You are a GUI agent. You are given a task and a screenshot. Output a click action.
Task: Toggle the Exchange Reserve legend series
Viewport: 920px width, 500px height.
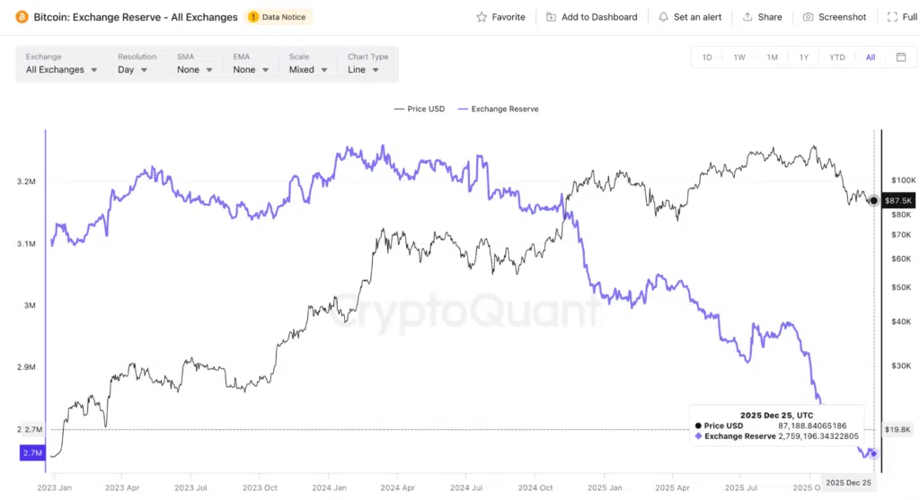point(499,110)
